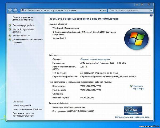Image resolution: width=160 pixels, height=128 pixels.
Task: Go back with the Back arrow button
Action: click(10, 10)
